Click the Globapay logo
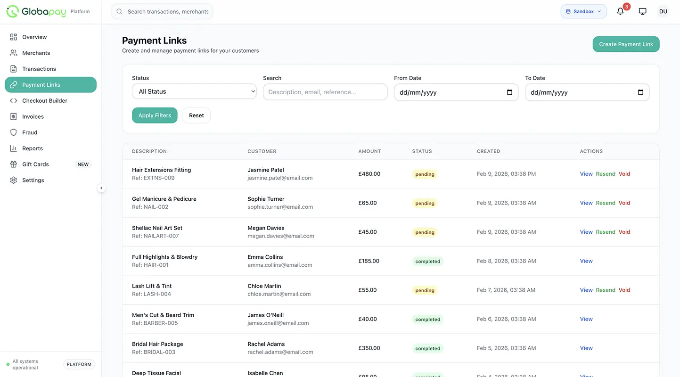This screenshot has width=680, height=377. point(36,11)
